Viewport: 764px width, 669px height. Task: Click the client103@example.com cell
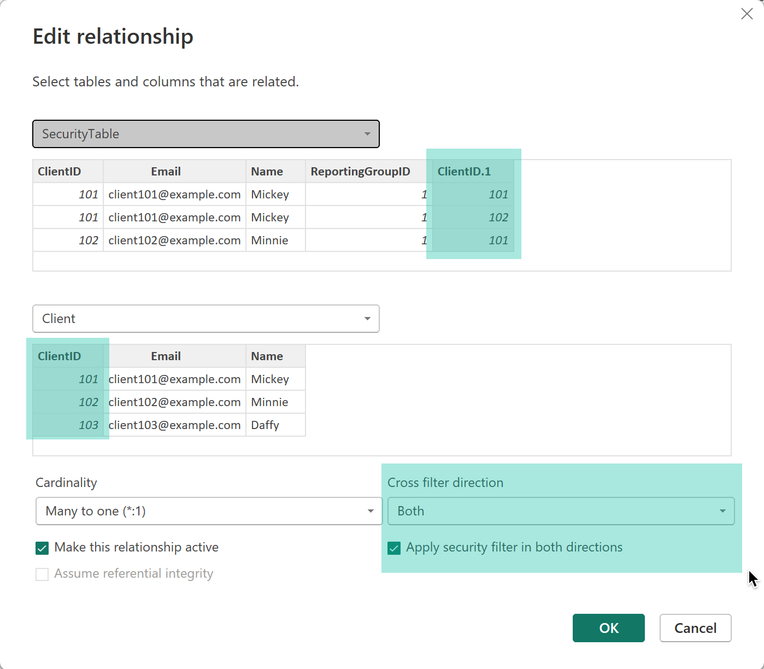point(174,425)
